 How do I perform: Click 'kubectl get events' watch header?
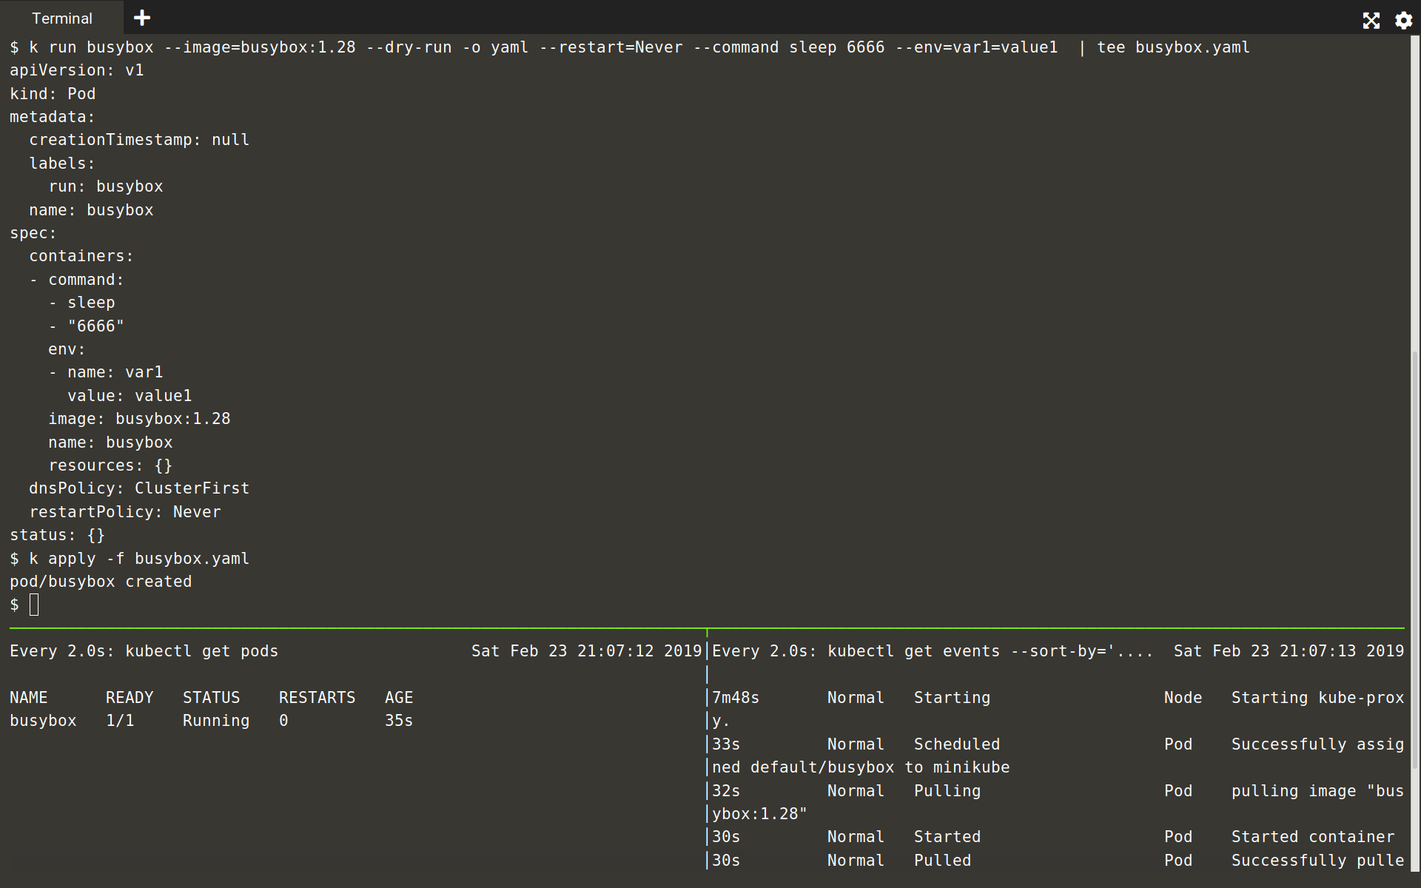pos(933,651)
